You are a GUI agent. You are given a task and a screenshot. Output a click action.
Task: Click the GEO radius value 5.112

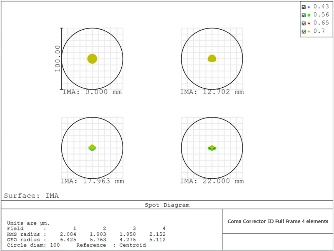[157, 240]
